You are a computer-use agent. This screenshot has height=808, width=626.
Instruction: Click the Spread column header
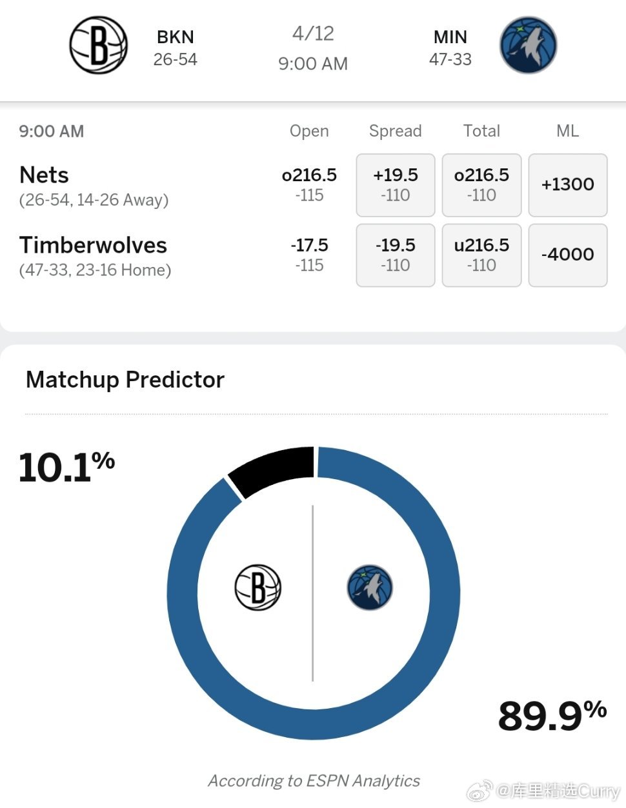coord(396,131)
